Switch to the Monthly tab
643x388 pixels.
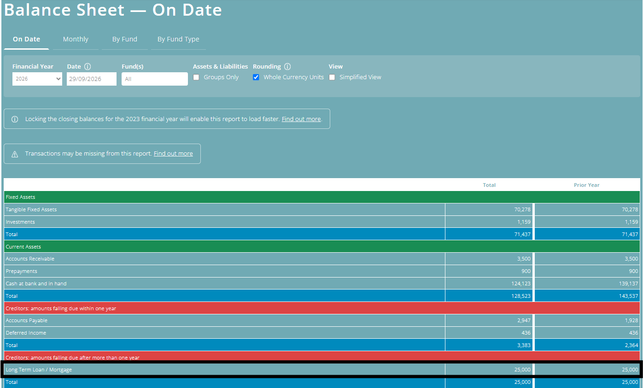click(x=76, y=39)
